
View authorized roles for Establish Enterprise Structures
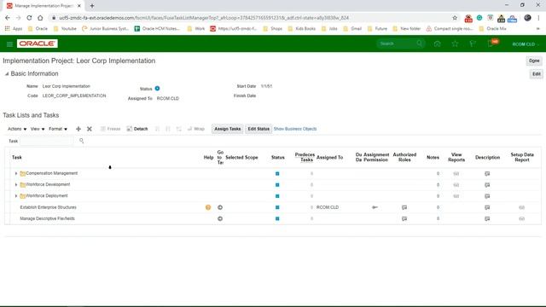(x=404, y=207)
